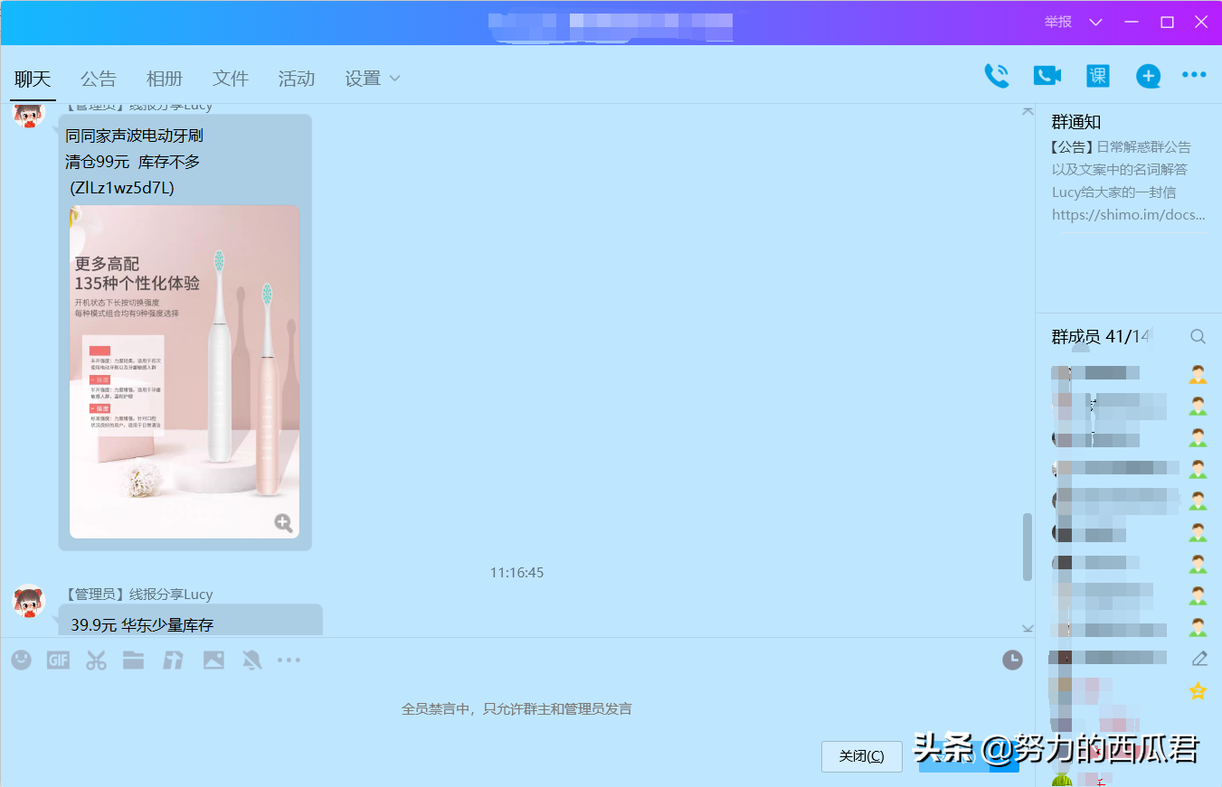This screenshot has height=787, width=1222.
Task: Send an image using the picture icon
Action: tap(213, 660)
